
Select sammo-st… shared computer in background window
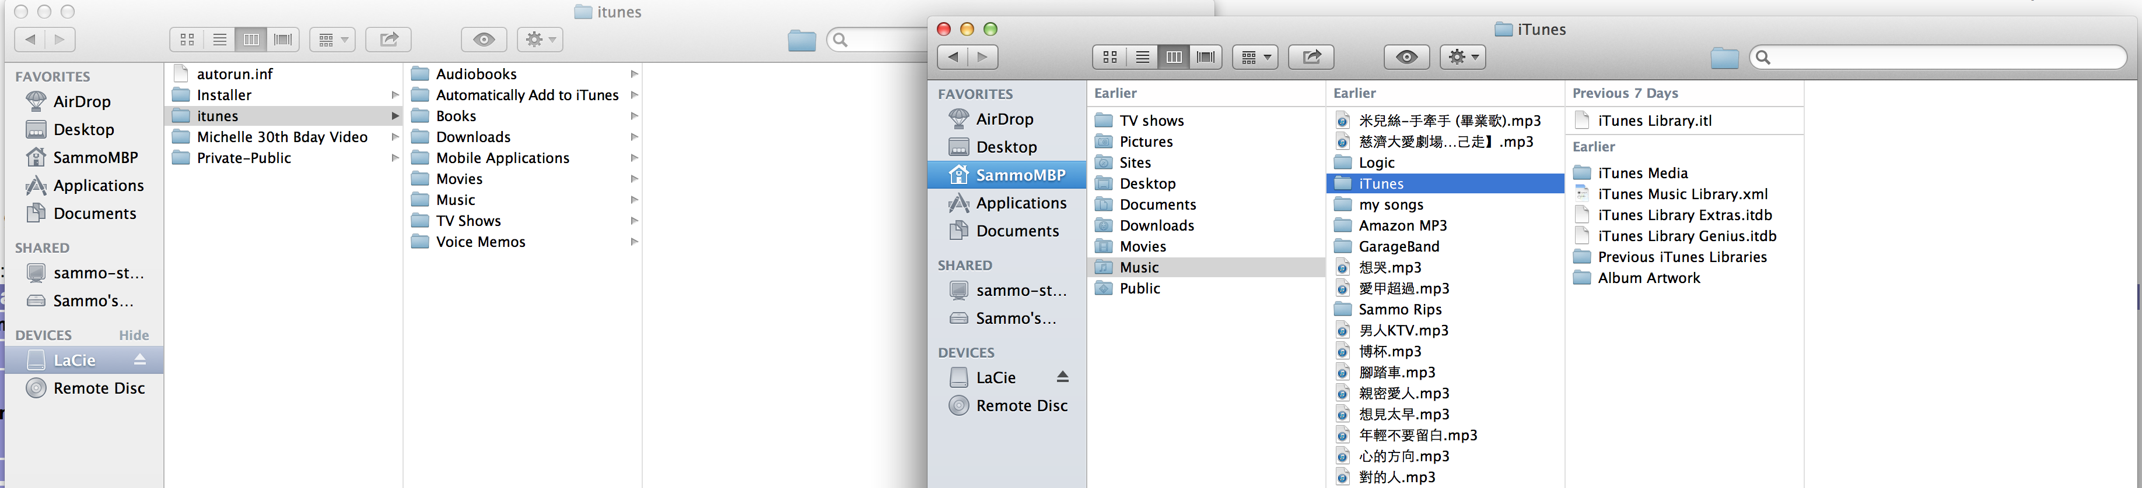point(83,273)
